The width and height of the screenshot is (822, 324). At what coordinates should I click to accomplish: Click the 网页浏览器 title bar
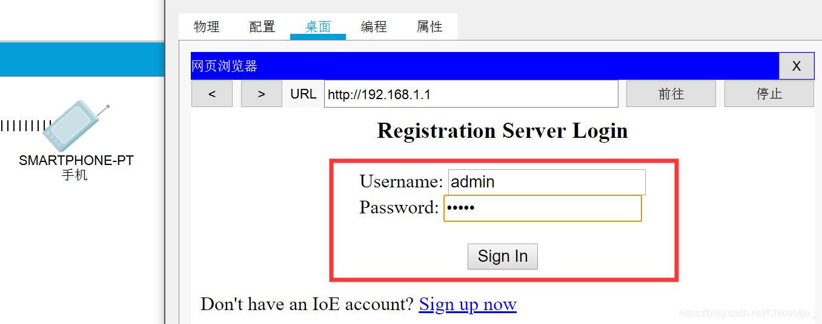485,66
